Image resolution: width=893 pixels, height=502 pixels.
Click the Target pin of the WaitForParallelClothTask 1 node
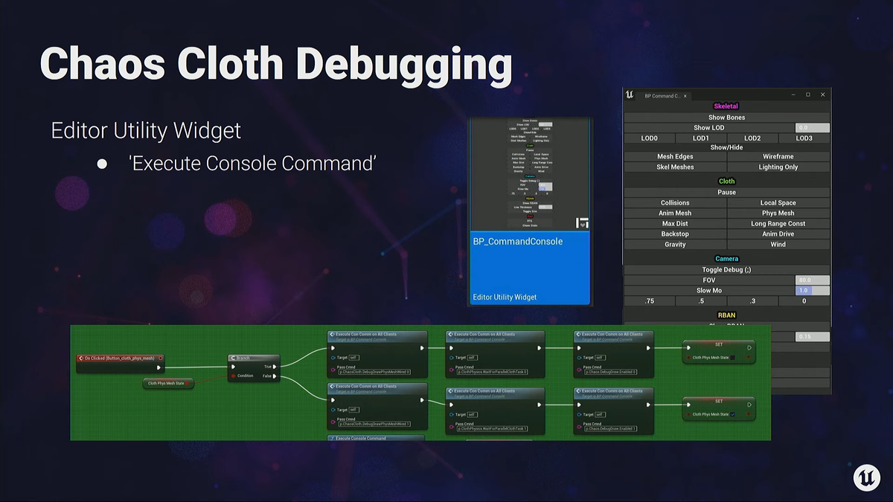click(x=451, y=414)
